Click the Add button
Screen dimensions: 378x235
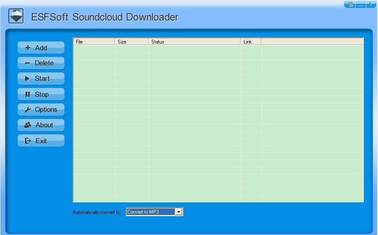(41, 47)
